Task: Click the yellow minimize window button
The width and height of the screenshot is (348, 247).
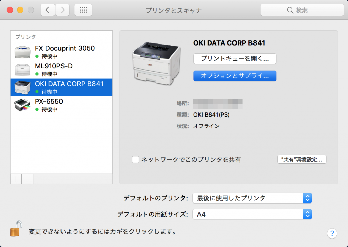Action: pyautogui.click(x=20, y=10)
